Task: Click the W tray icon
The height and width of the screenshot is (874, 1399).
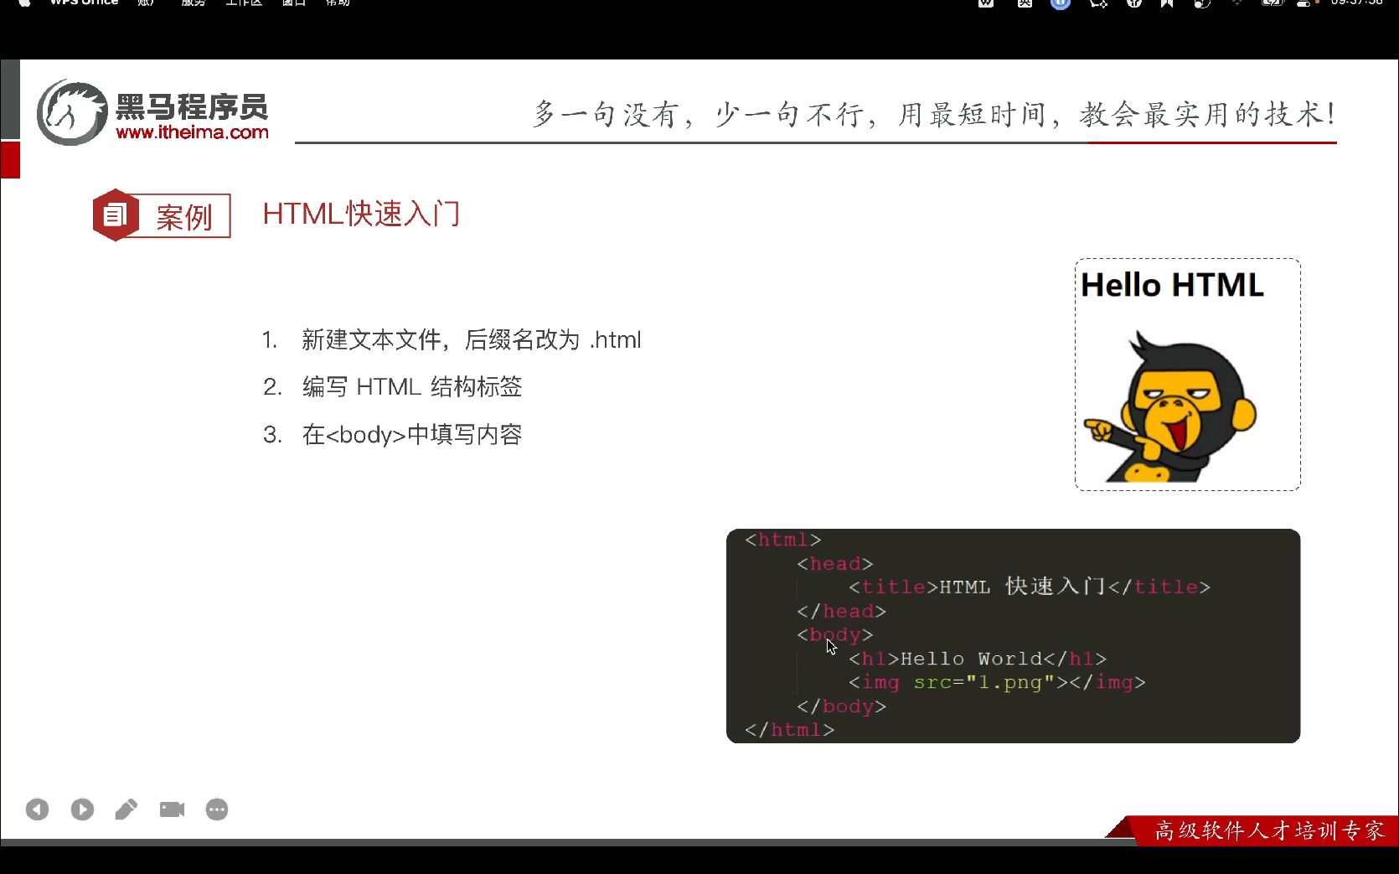Action: [985, 4]
